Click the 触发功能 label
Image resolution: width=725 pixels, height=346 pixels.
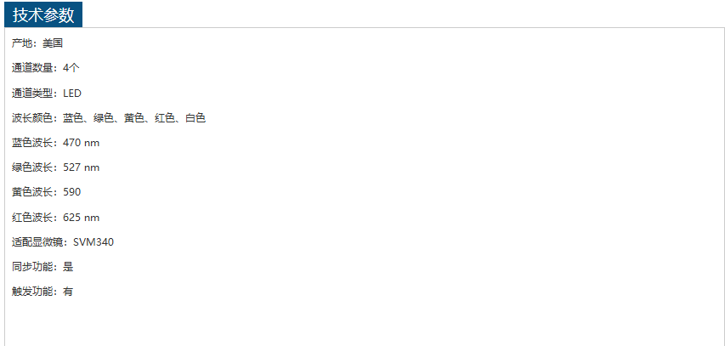[32, 292]
